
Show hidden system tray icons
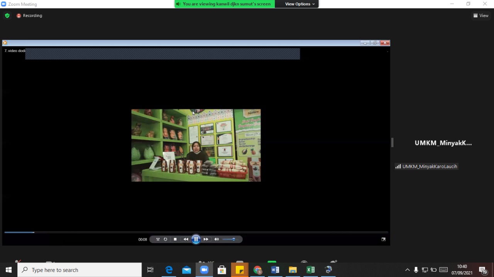[407, 270]
